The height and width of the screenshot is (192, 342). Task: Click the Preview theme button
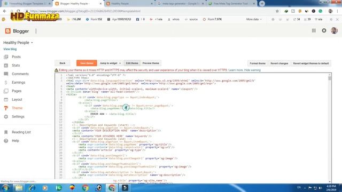(x=151, y=63)
